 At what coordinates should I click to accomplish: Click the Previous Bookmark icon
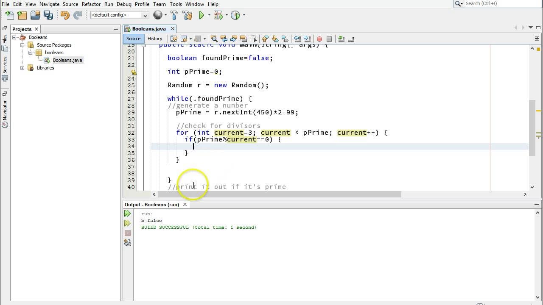pos(265,39)
